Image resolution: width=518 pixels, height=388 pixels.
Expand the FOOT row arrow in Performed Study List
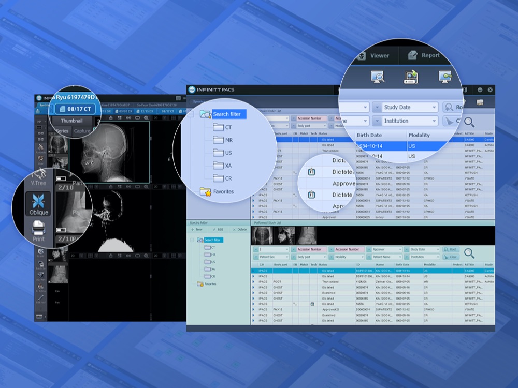coord(254,281)
